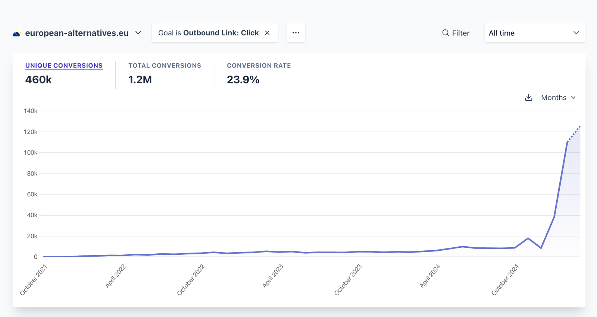Image resolution: width=597 pixels, height=317 pixels.
Task: Show the Conversion Rate metric
Action: click(259, 66)
